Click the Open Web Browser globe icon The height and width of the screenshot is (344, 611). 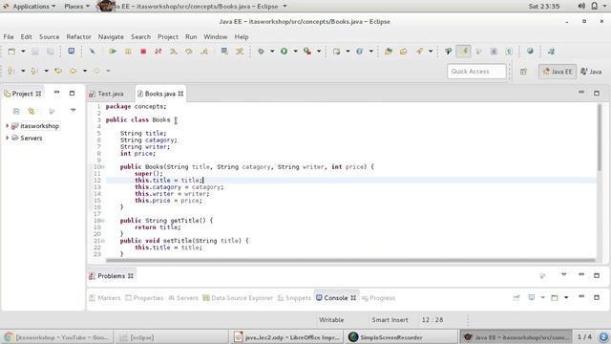pyautogui.click(x=530, y=51)
